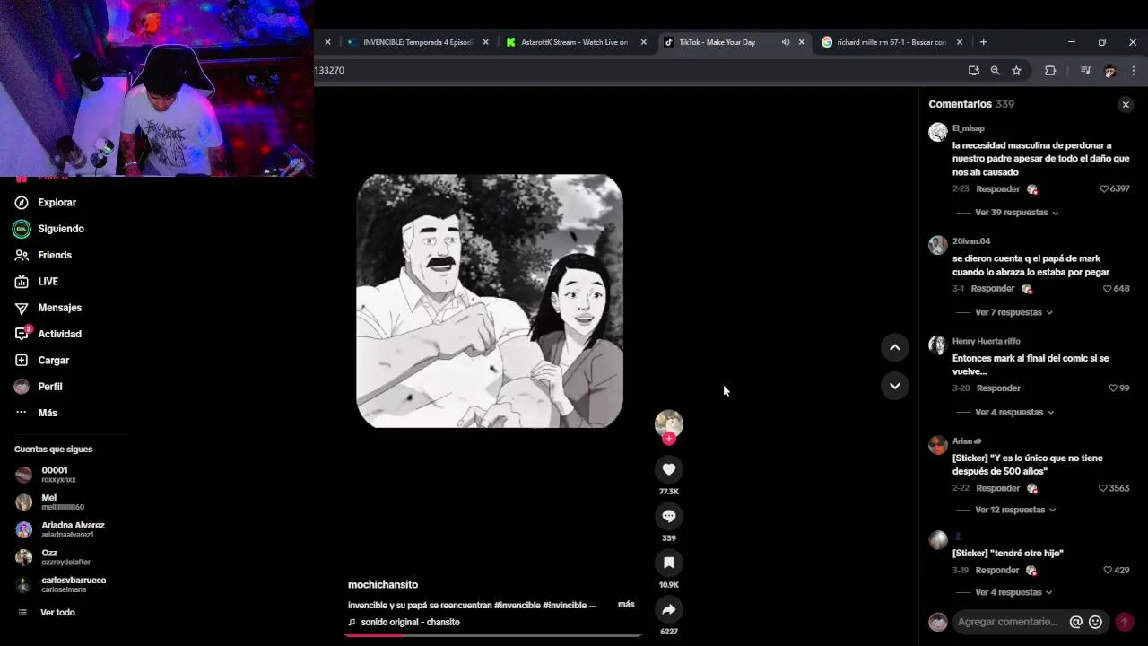
Task: Go to the previous video with up arrow
Action: tap(894, 347)
